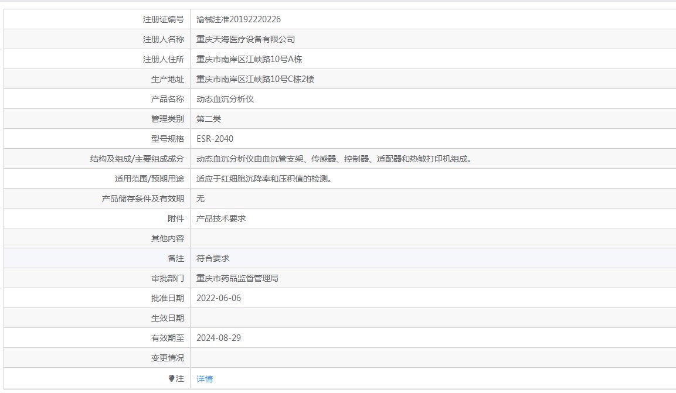The height and width of the screenshot is (393, 676).
Task: Click intended use text 适应于红细胞沉降率和压积值的检测
Action: click(x=266, y=179)
